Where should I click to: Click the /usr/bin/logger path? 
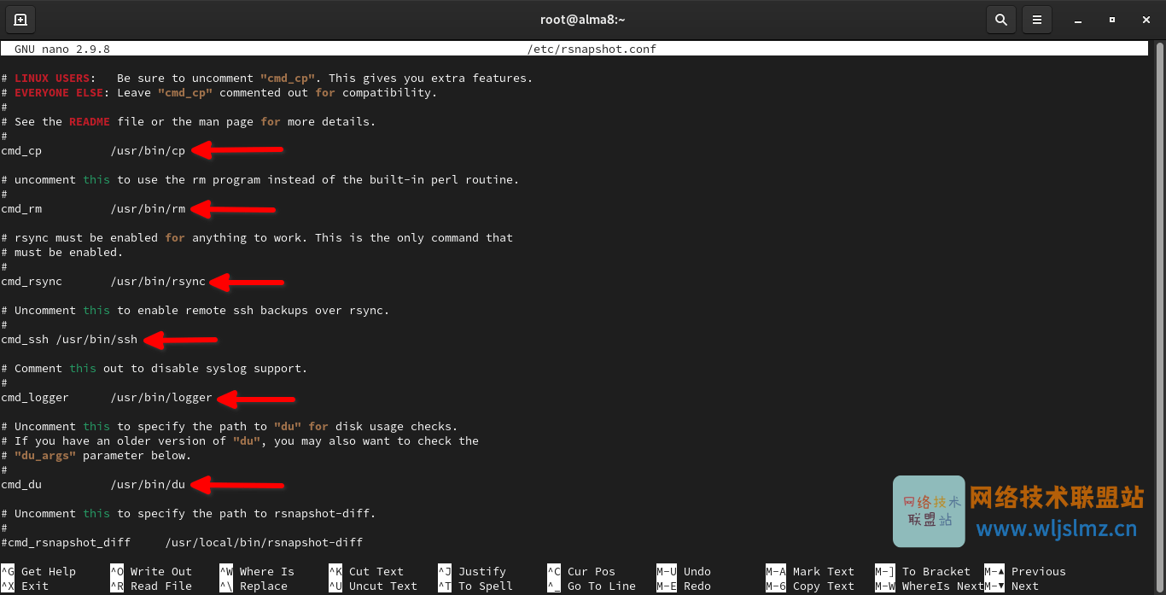click(161, 398)
